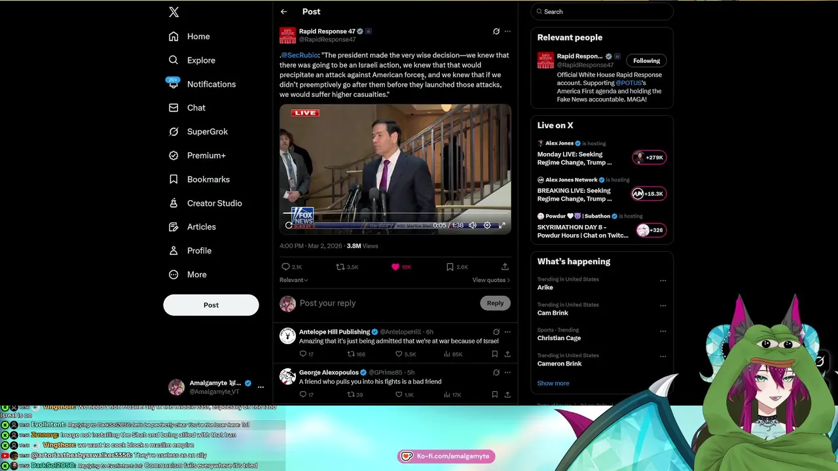Click the Post your reply field
This screenshot has width=838, height=471.
tap(386, 304)
